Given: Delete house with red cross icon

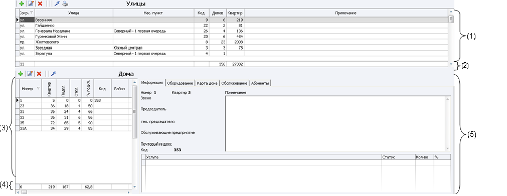Looking at the screenshot, I should pos(39,74).
